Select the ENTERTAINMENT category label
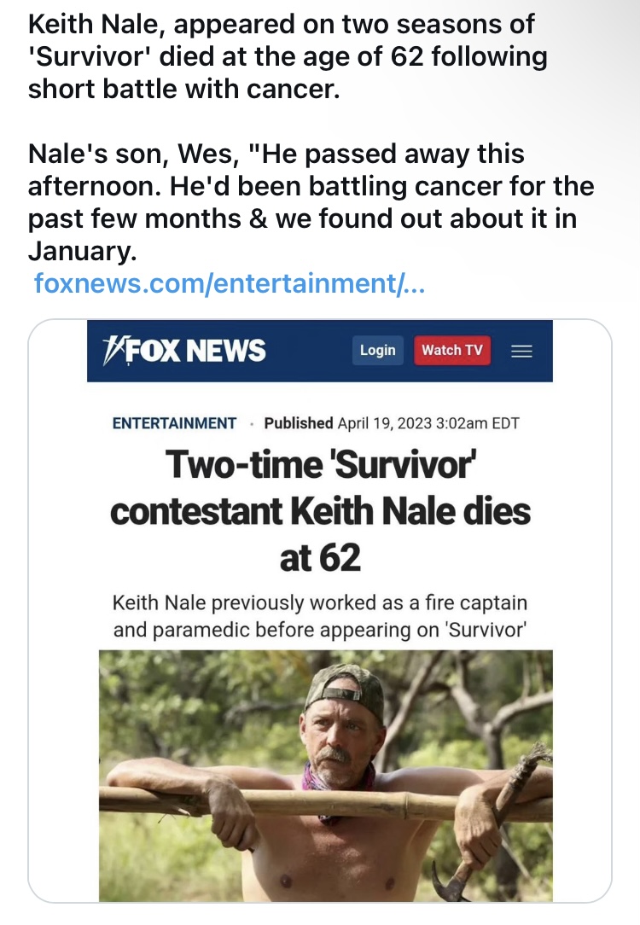This screenshot has width=640, height=925. click(x=174, y=423)
